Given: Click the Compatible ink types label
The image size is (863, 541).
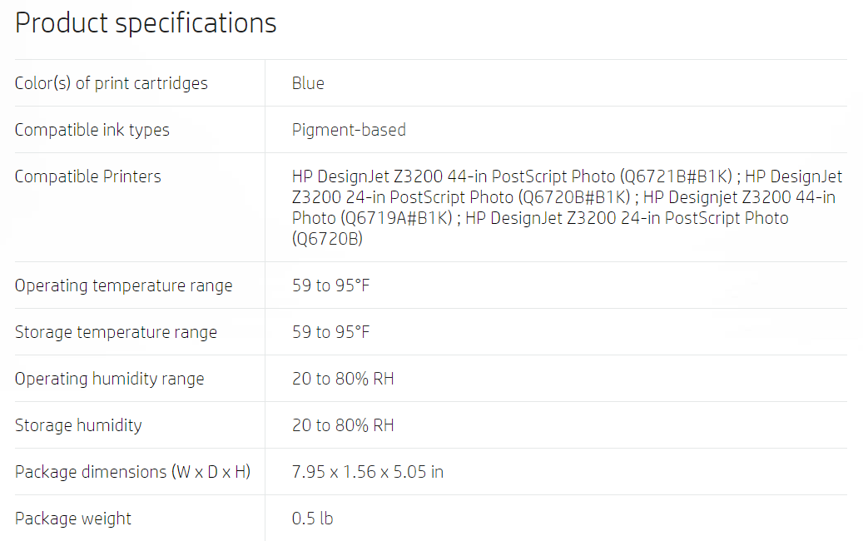Looking at the screenshot, I should pos(92,130).
